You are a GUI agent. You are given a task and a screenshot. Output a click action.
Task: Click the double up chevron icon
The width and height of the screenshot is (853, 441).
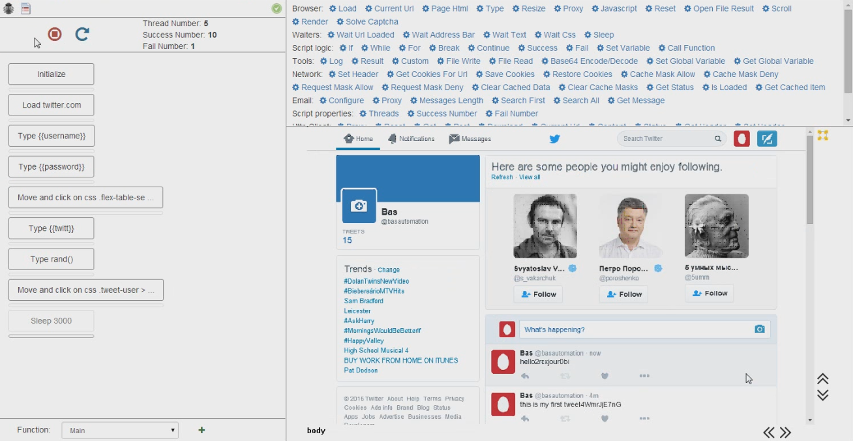pos(822,379)
